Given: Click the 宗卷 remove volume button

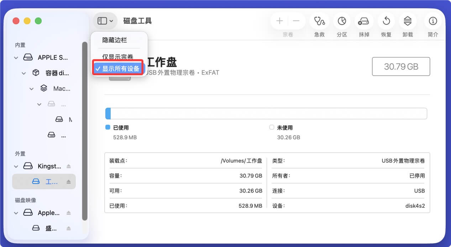Looking at the screenshot, I should pyautogui.click(x=295, y=21).
